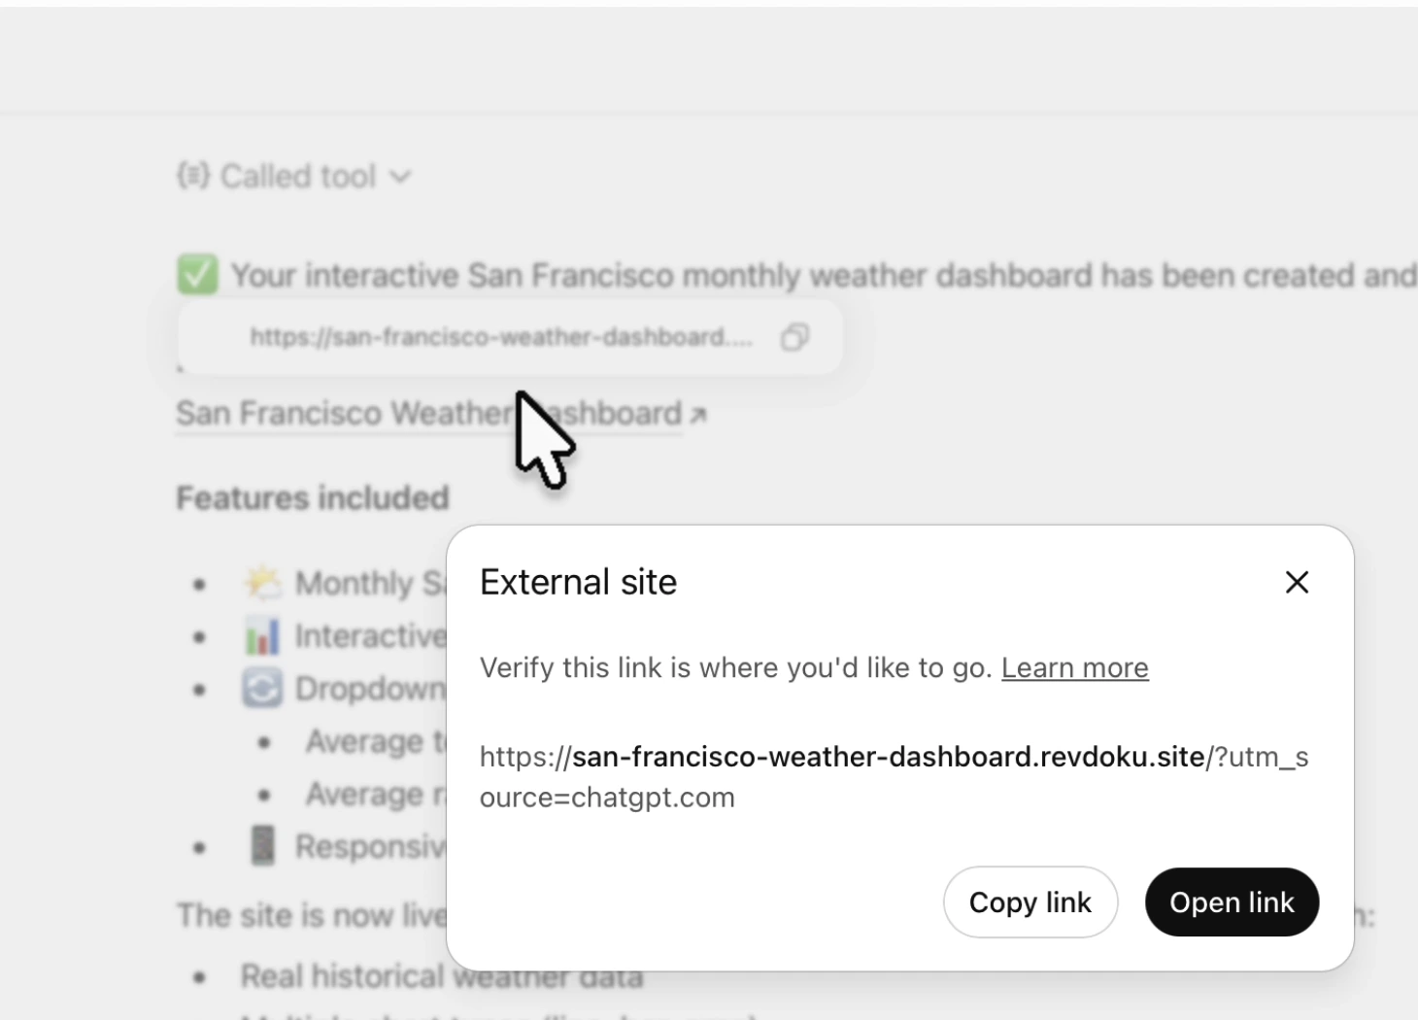Click the copy icon beside the dashboard URL
1418x1020 pixels.
pos(794,337)
